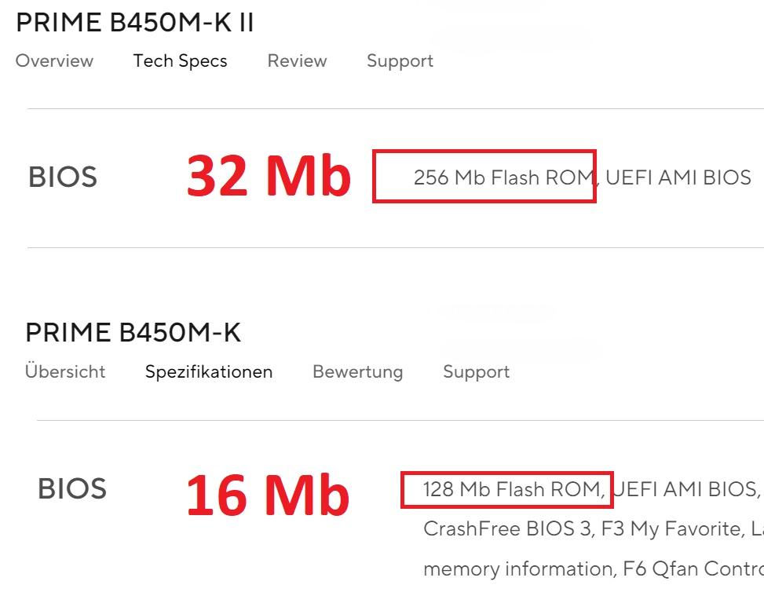Screen dimensions: 764x614
Task: Switch to the Review tab
Action: pos(297,61)
